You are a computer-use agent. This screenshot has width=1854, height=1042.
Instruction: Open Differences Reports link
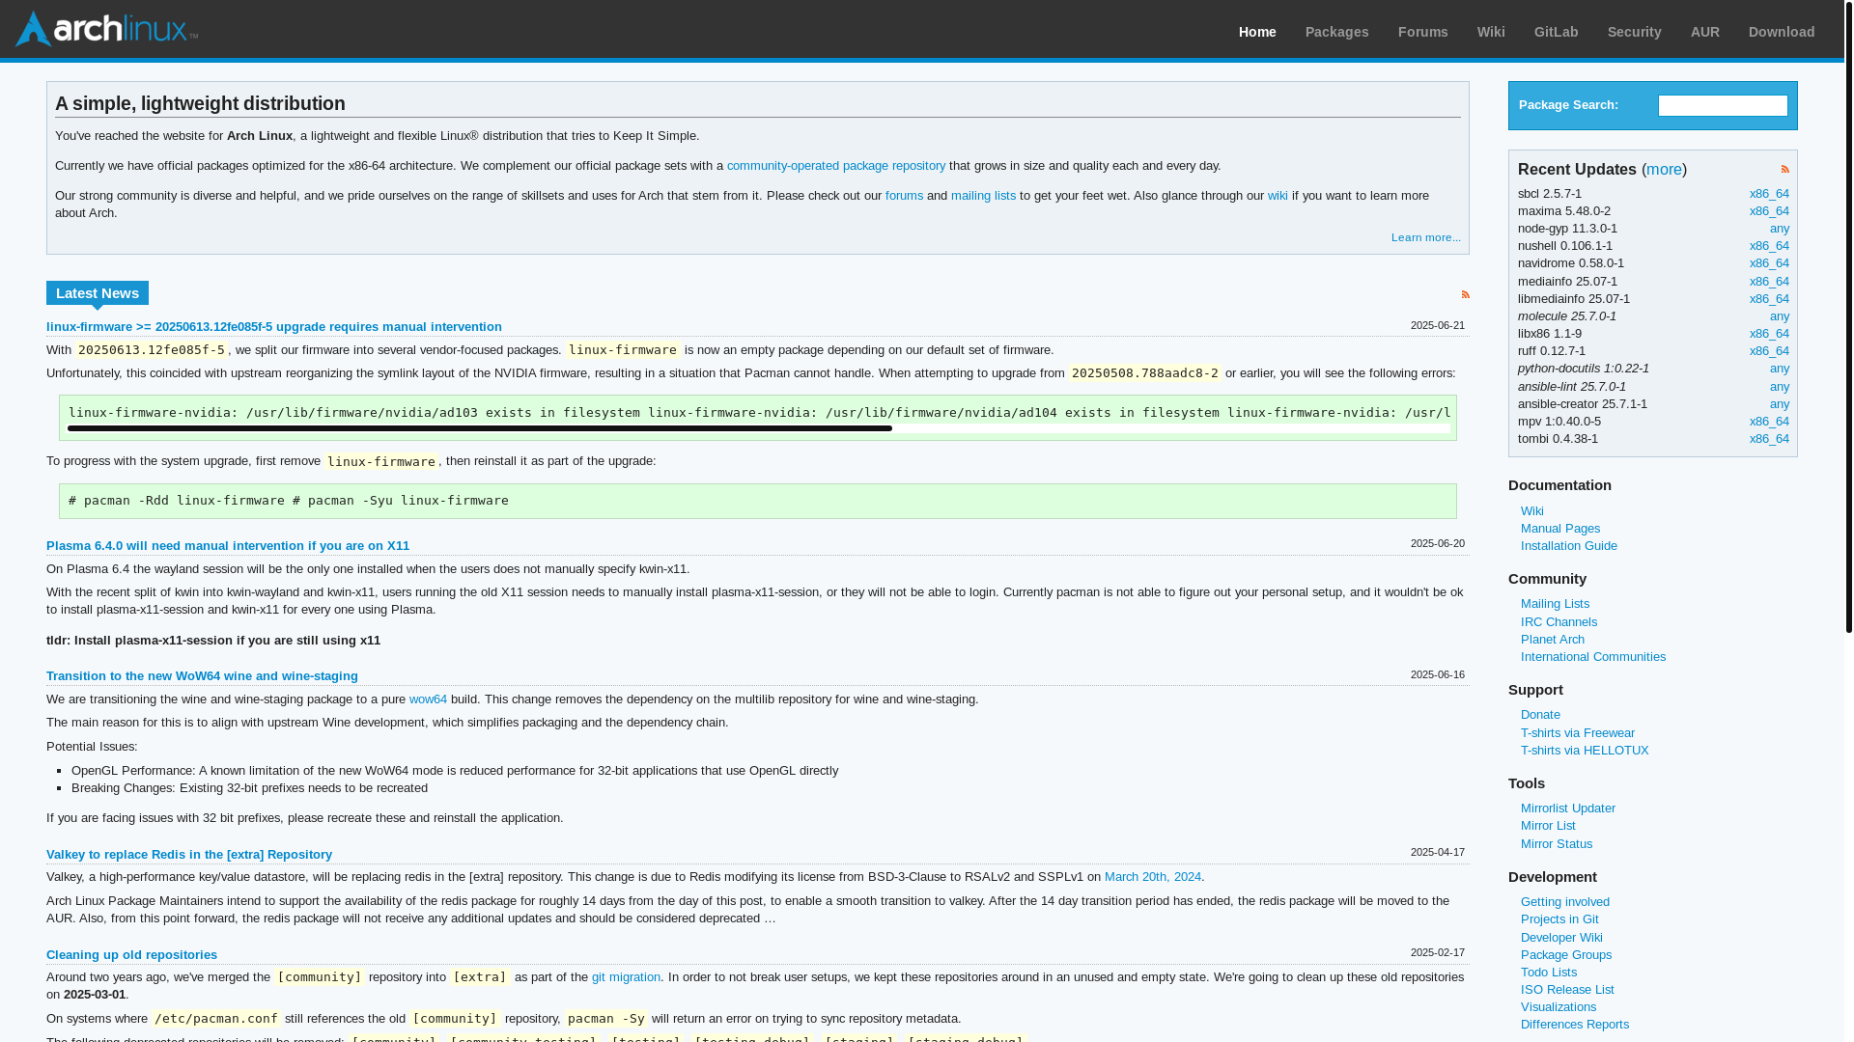1574,1025
